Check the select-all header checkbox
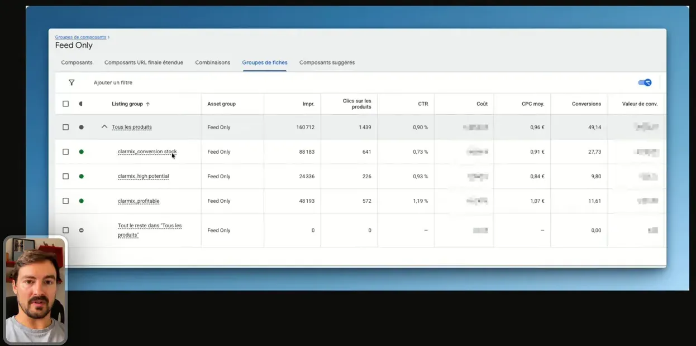The height and width of the screenshot is (346, 696). click(65, 104)
